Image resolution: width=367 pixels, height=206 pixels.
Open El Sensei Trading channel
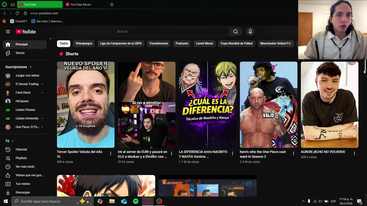tap(25, 84)
